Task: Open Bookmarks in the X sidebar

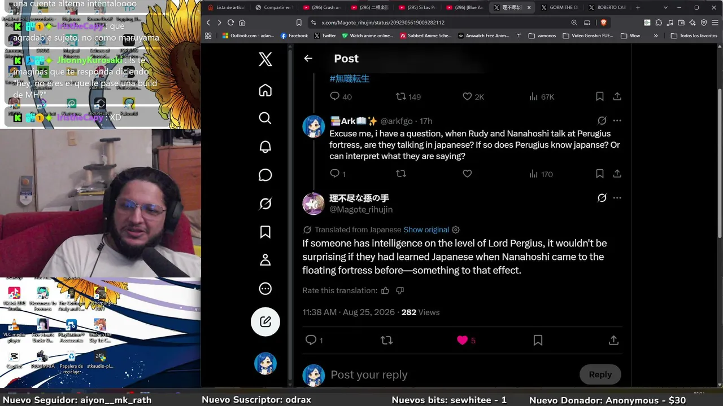Action: [x=265, y=232]
